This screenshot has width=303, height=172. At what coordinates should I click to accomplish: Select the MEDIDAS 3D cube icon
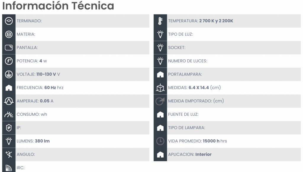click(x=160, y=88)
